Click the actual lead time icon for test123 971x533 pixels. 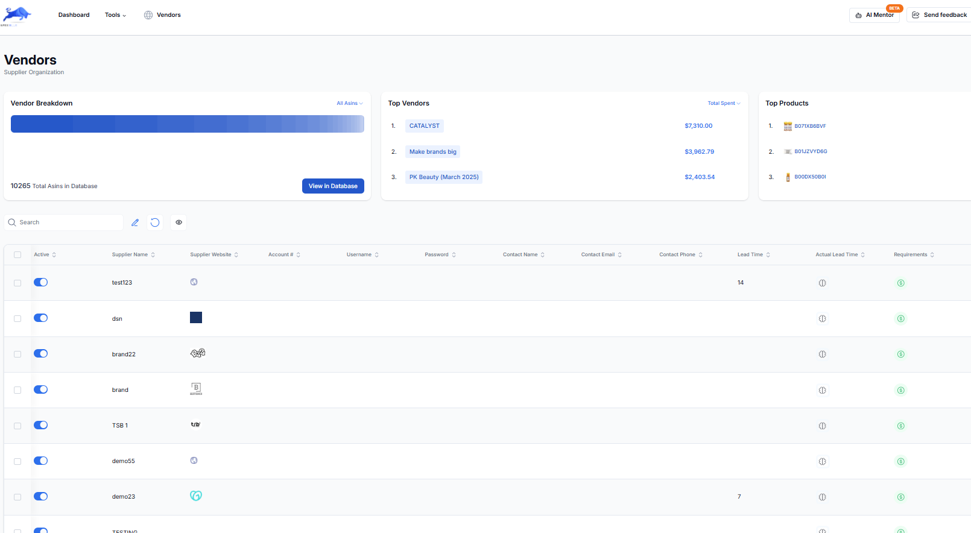pyautogui.click(x=822, y=283)
